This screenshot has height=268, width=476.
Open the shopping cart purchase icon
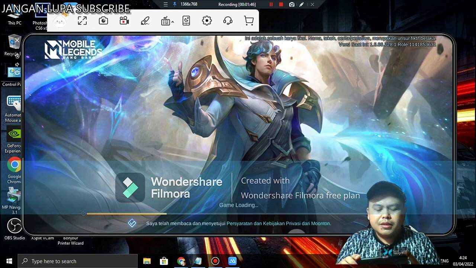pyautogui.click(x=249, y=21)
